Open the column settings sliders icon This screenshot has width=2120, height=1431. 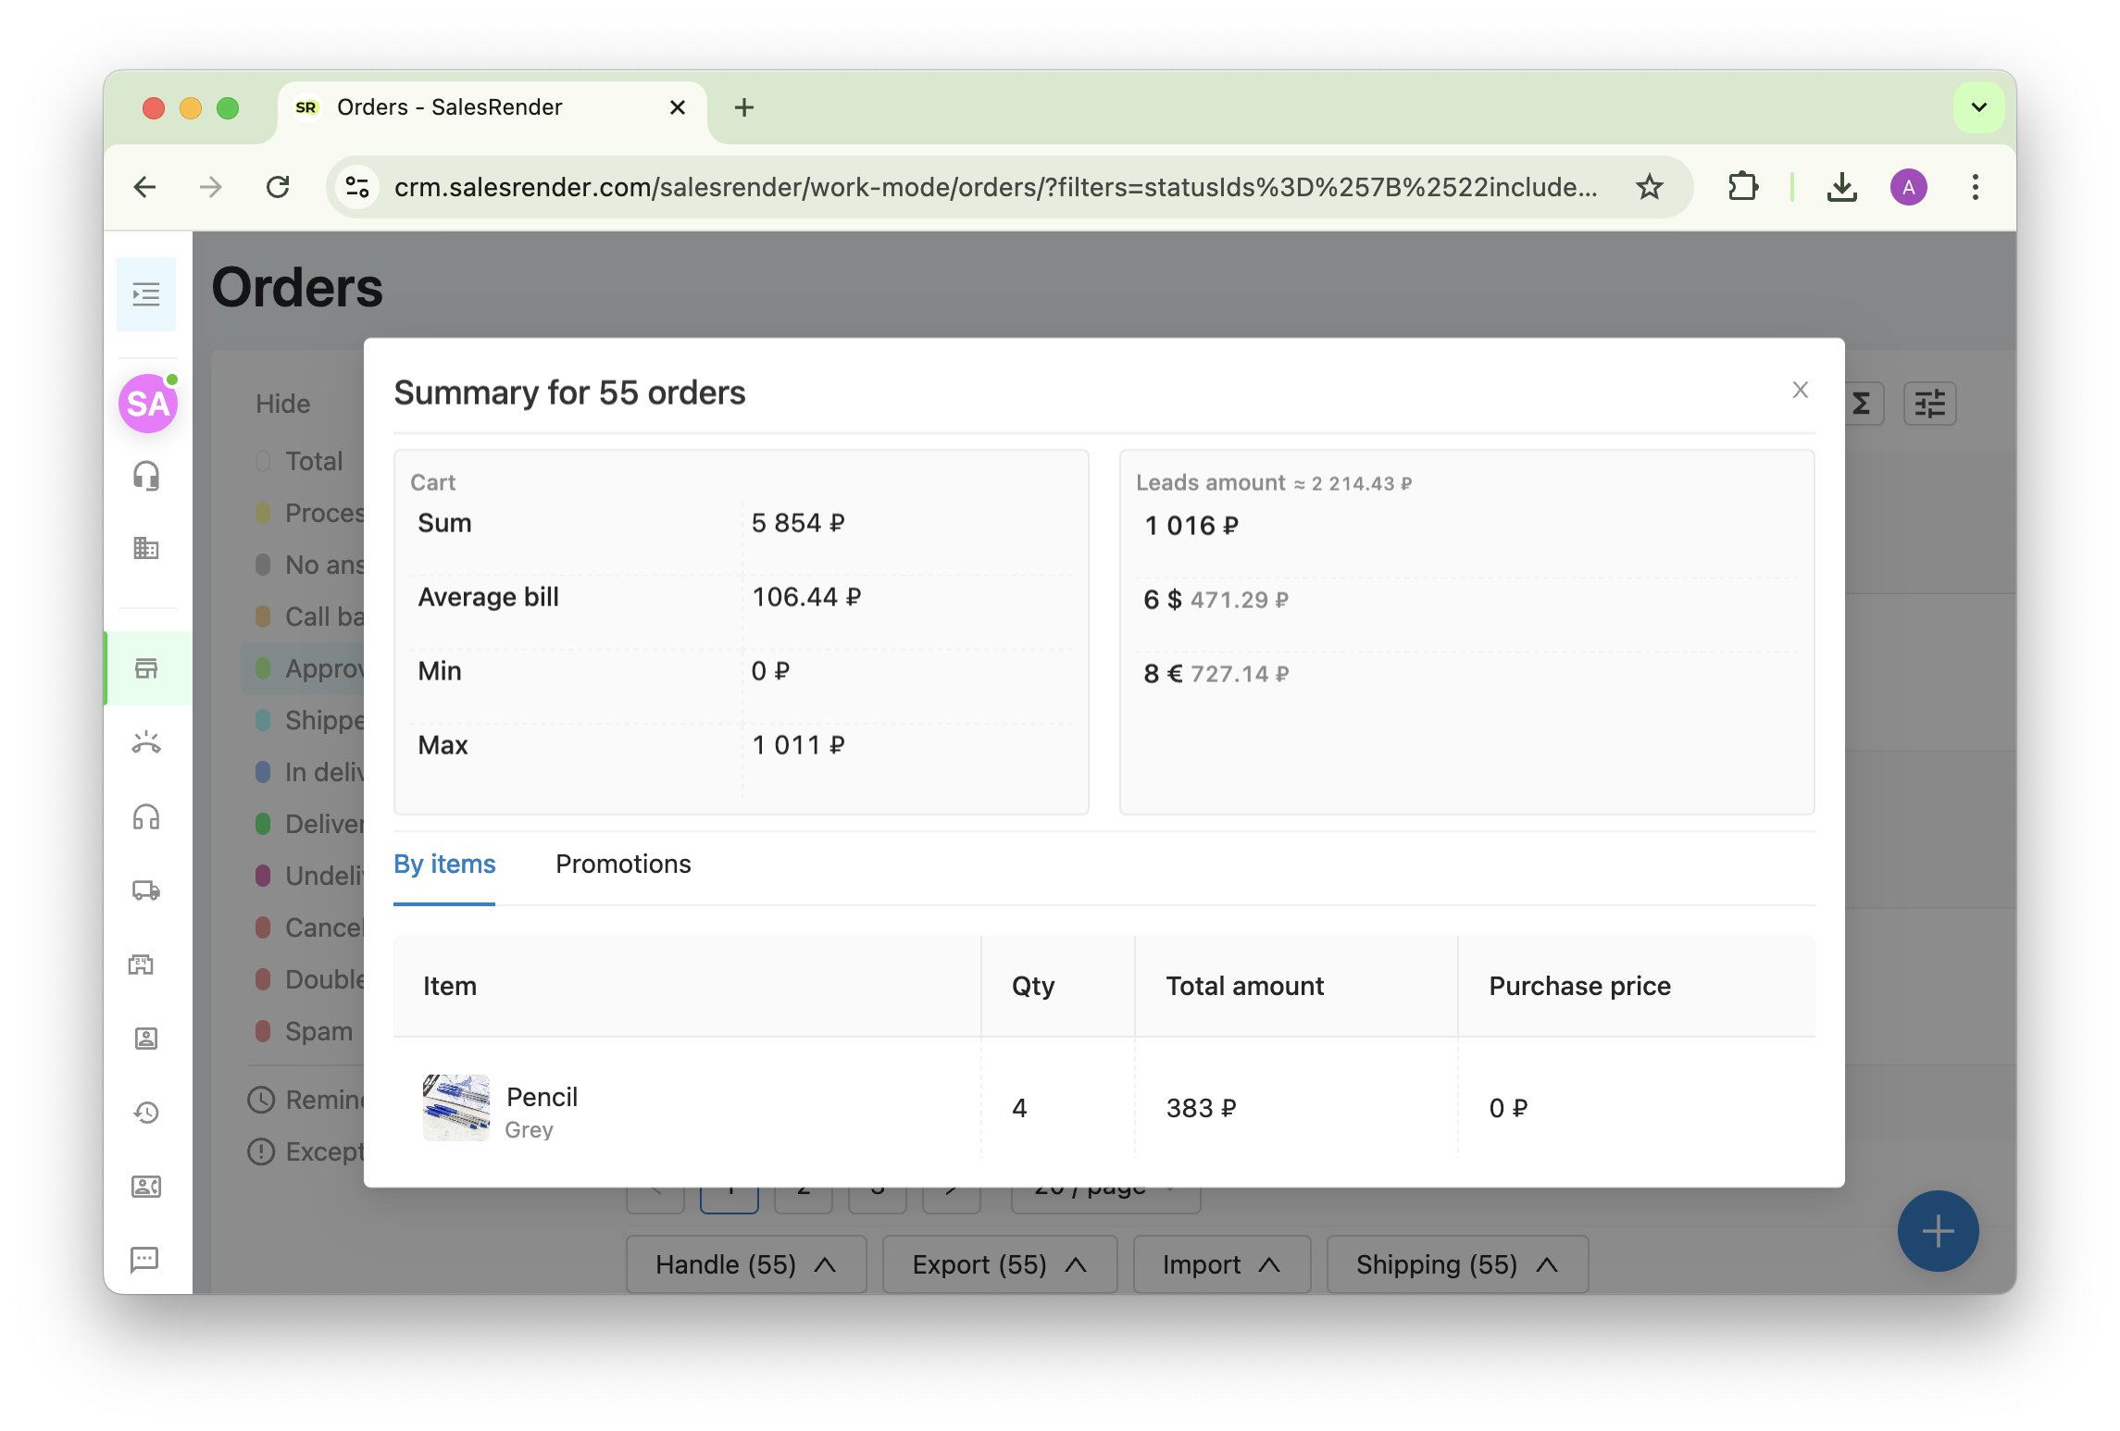click(x=1929, y=404)
